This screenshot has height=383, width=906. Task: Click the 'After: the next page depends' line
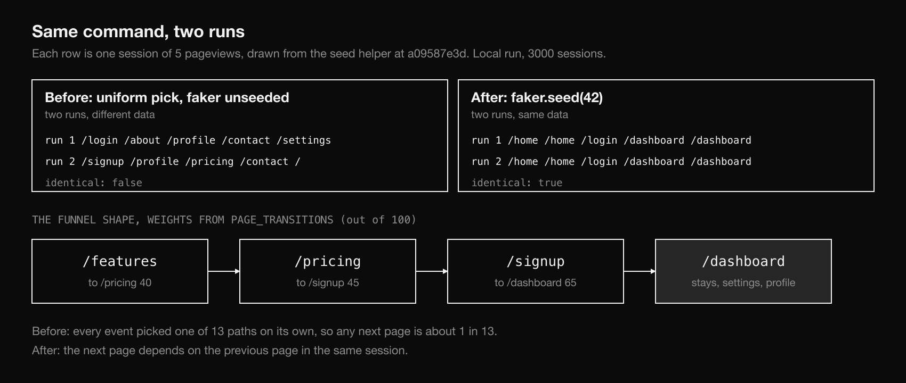pyautogui.click(x=220, y=351)
